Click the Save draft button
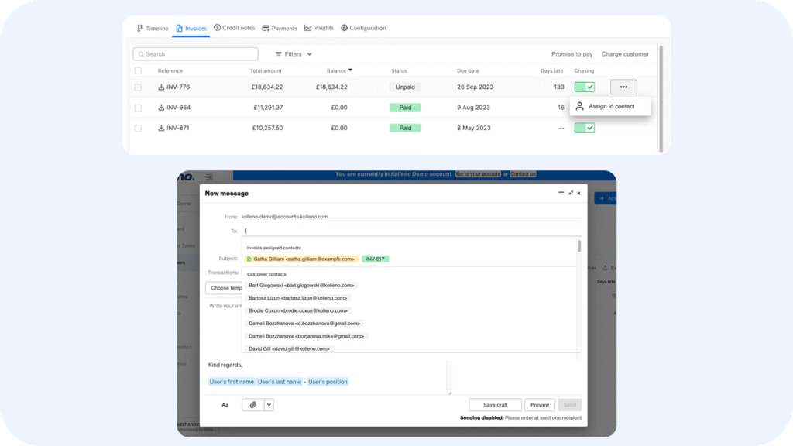This screenshot has height=446, width=793. (495, 405)
